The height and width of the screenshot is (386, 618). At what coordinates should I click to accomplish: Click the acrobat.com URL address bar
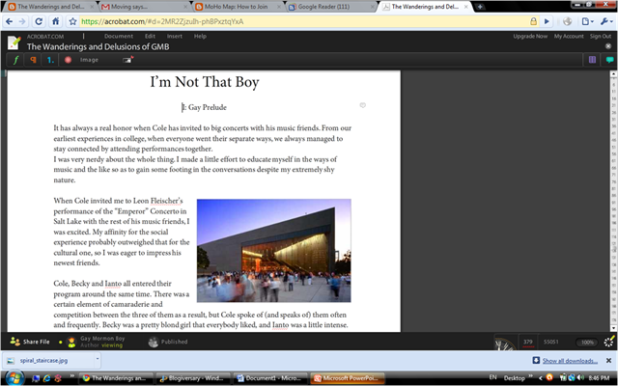tap(303, 21)
